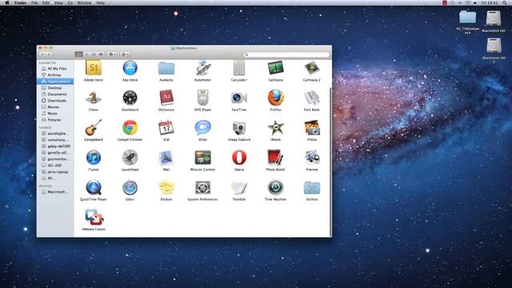Click the Spotlight magnifier in menu bar
The width and height of the screenshot is (512, 288).
pos(505,2)
